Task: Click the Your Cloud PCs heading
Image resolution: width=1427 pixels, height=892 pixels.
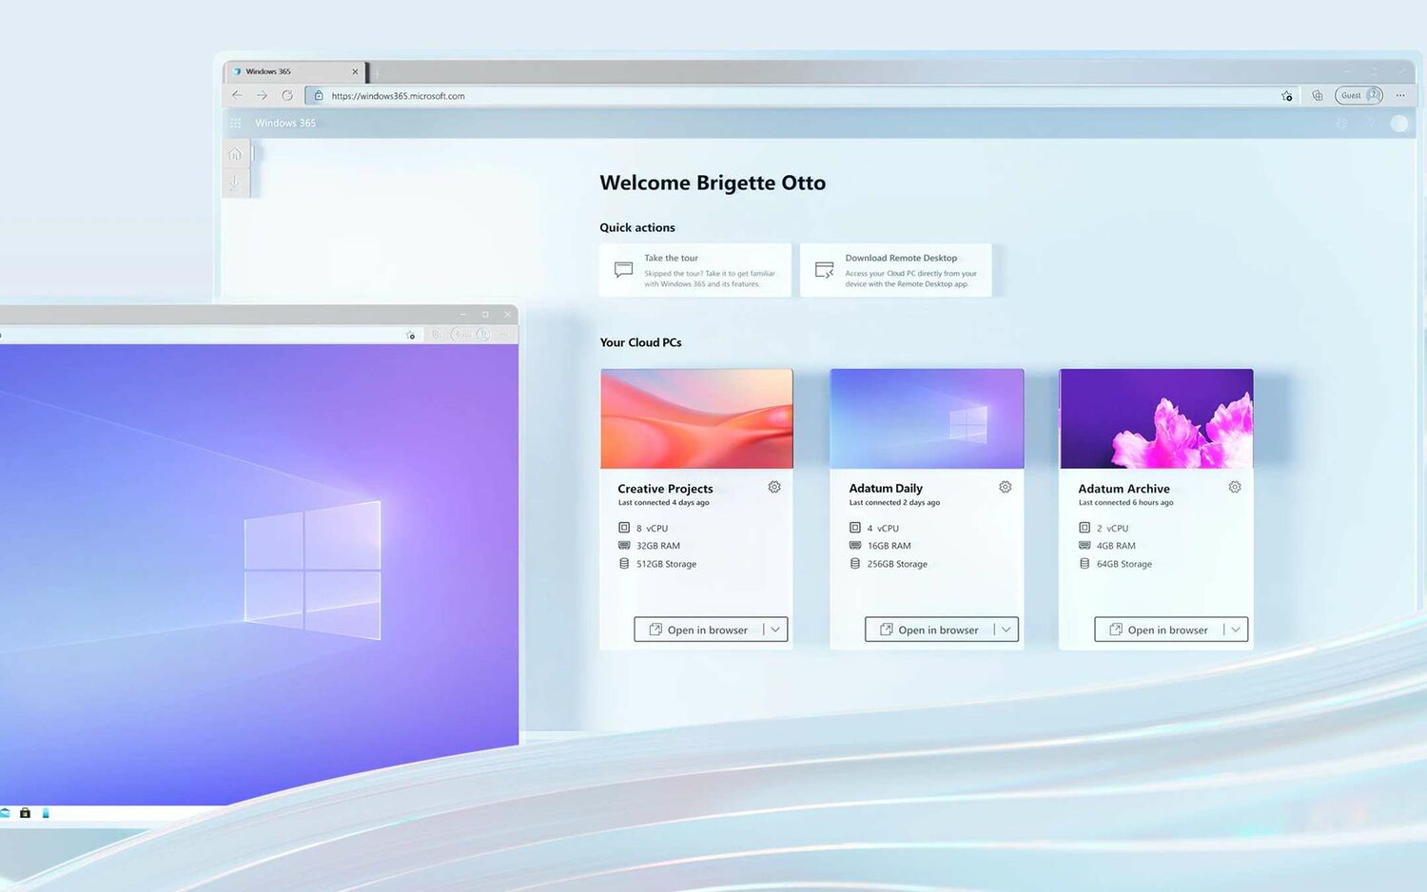Action: click(x=640, y=342)
